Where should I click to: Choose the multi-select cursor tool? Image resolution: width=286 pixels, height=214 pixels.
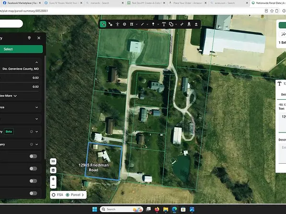pyautogui.click(x=110, y=24)
